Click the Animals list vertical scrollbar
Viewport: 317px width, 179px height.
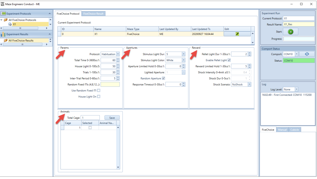click(x=118, y=147)
